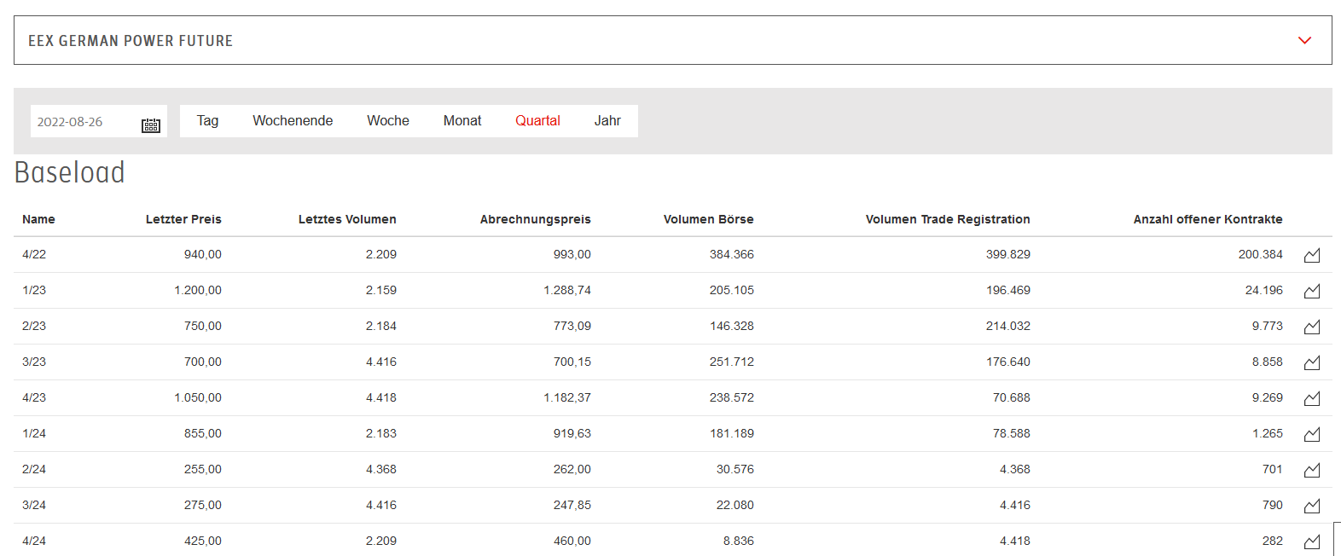
Task: Click exchange volume 384.366
Action: click(732, 254)
